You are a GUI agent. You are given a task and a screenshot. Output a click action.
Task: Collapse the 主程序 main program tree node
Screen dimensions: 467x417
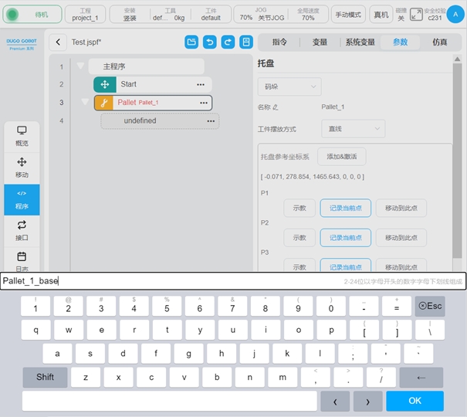tap(81, 66)
